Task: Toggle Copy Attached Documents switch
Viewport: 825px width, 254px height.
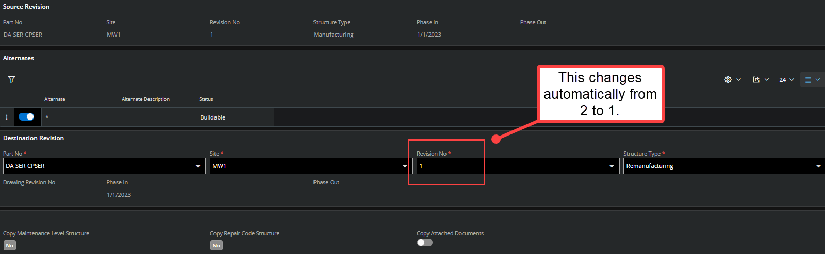Action: point(424,242)
